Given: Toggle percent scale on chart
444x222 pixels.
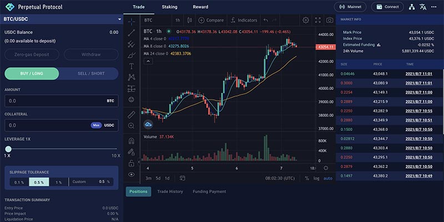Looking at the screenshot, I should (307, 178).
